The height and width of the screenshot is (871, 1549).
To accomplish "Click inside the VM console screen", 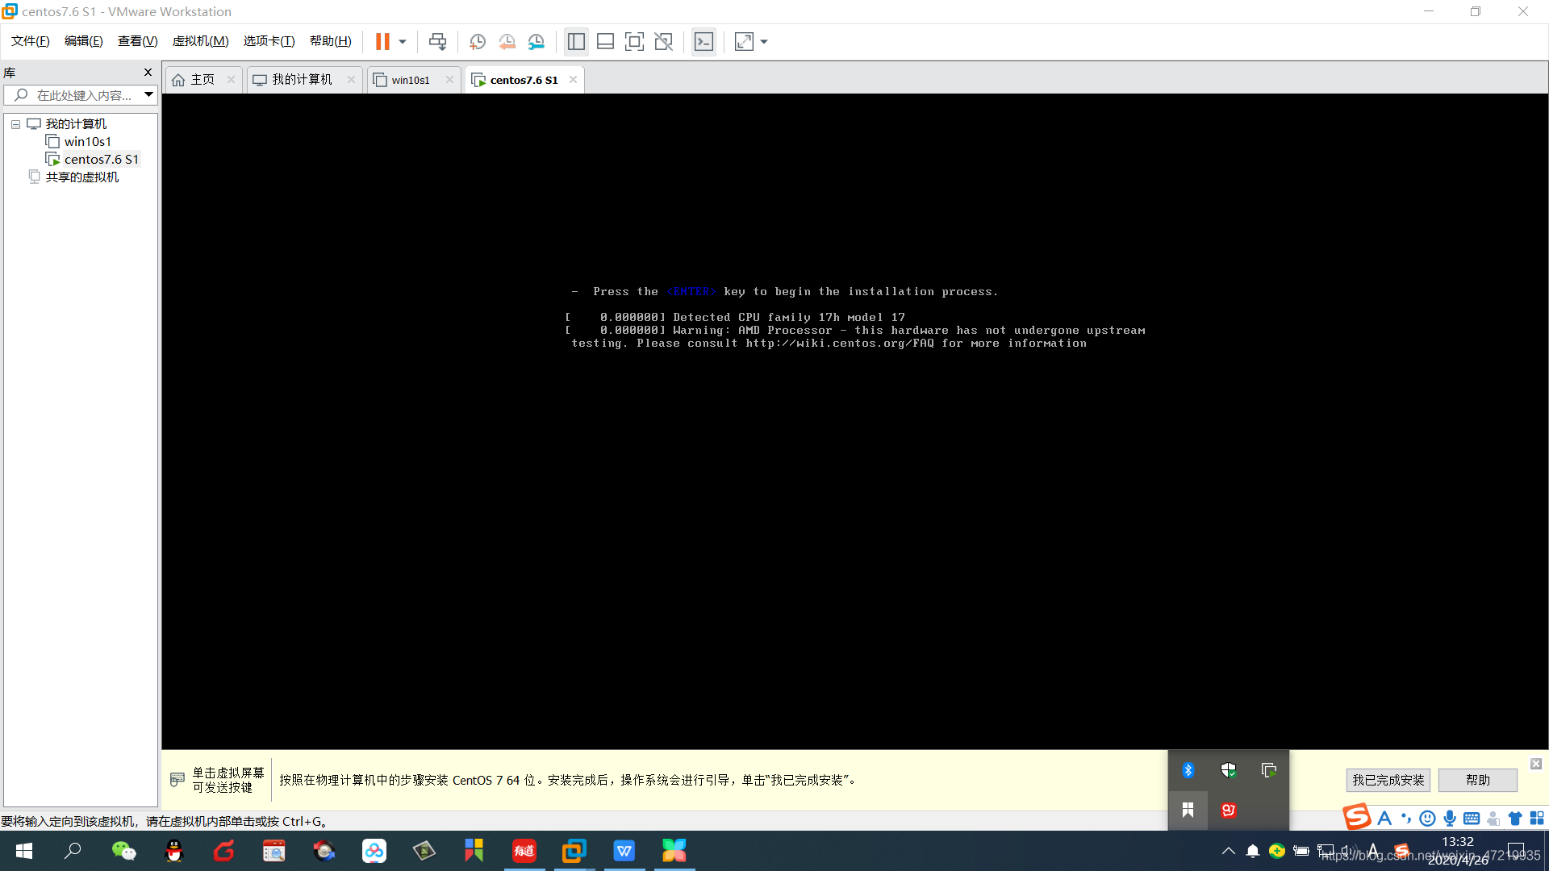I will click(x=854, y=421).
